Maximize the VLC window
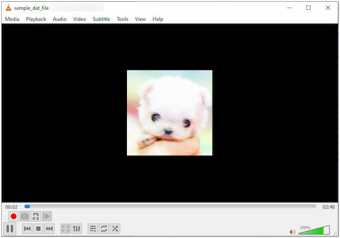 coord(308,8)
